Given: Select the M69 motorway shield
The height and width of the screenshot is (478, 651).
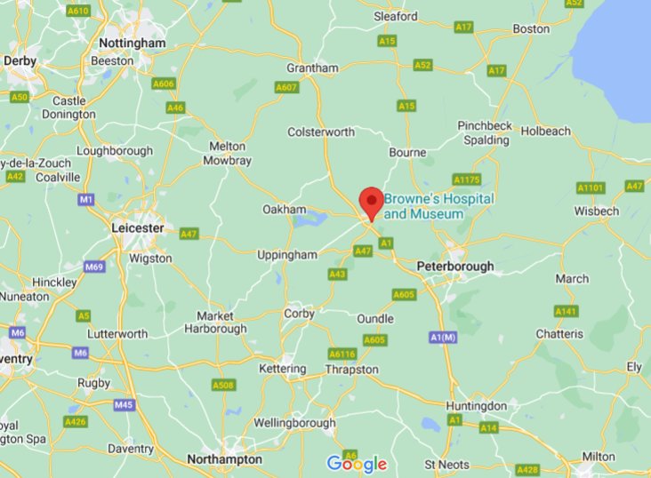Looking at the screenshot, I should coord(94,267).
